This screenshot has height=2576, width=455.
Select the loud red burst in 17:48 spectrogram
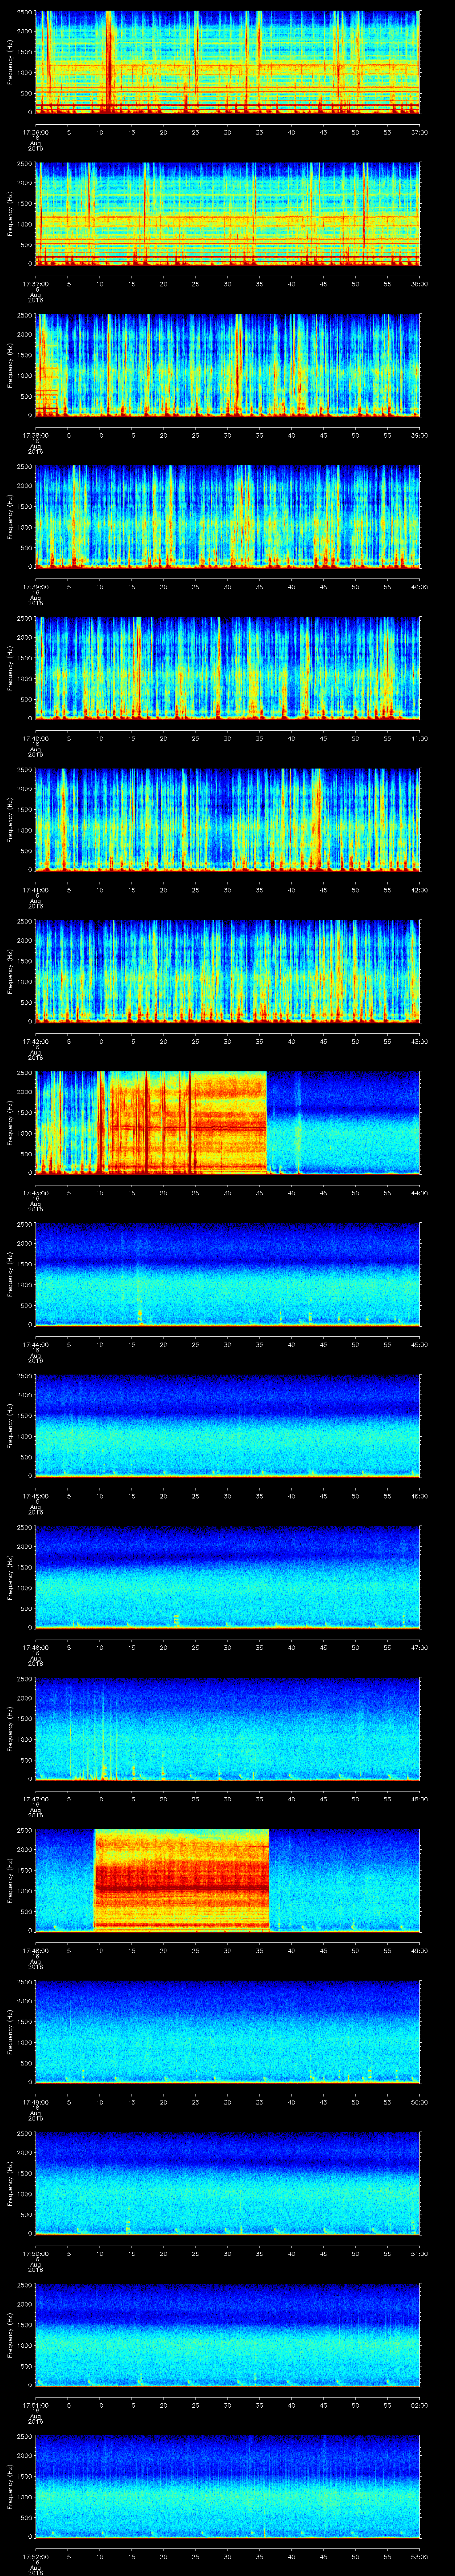click(x=181, y=1879)
